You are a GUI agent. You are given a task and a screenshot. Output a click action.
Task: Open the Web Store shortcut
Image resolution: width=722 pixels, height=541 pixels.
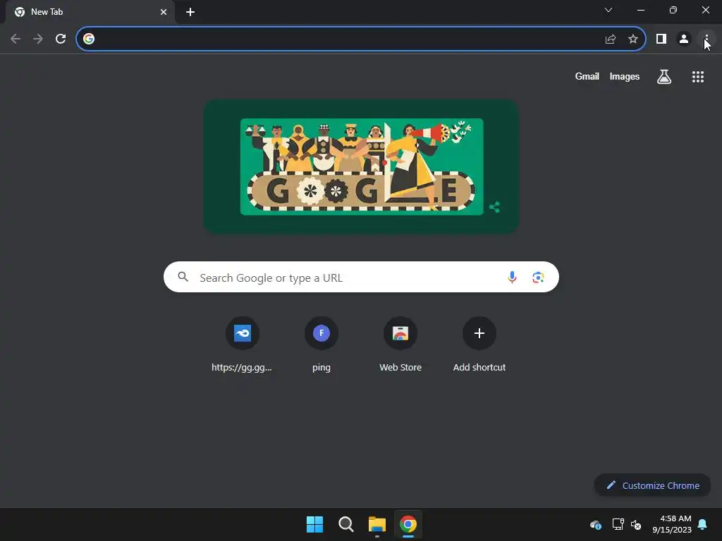[x=400, y=344]
